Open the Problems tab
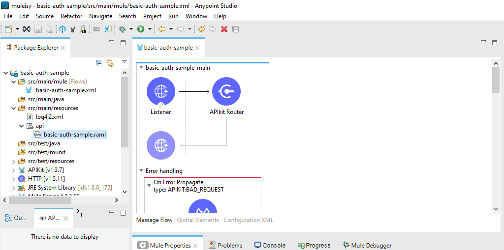Image resolution: width=504 pixels, height=250 pixels. (x=225, y=246)
